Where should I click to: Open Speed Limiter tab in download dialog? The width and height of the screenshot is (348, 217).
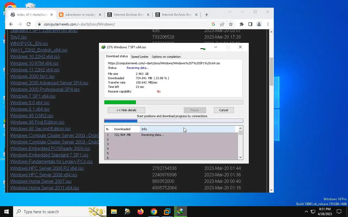pos(140,57)
